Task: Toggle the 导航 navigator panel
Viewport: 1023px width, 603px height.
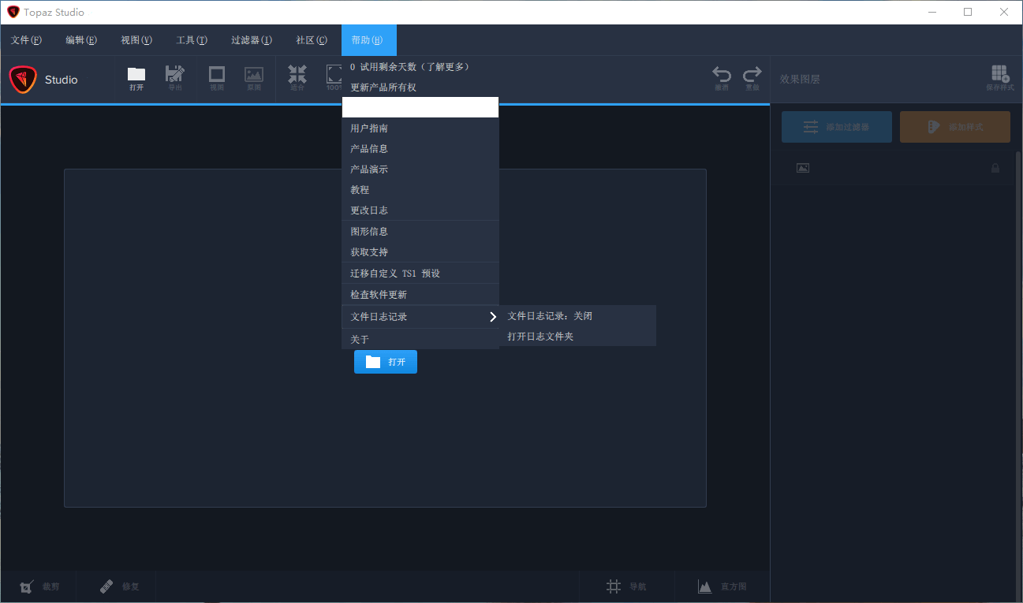Action: pos(614,586)
